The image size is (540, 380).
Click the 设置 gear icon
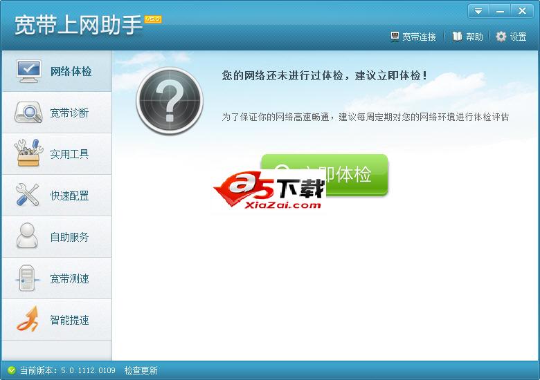tap(501, 37)
